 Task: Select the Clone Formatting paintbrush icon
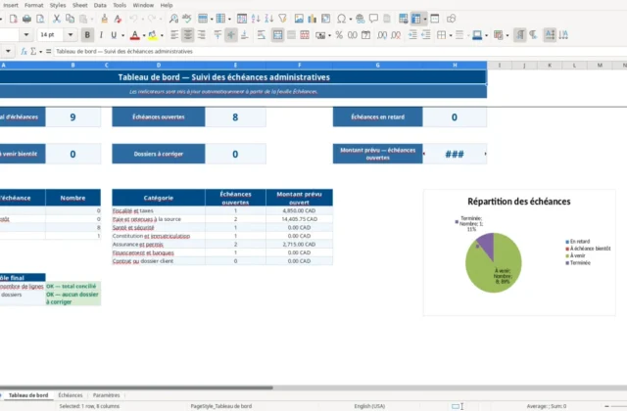105,19
